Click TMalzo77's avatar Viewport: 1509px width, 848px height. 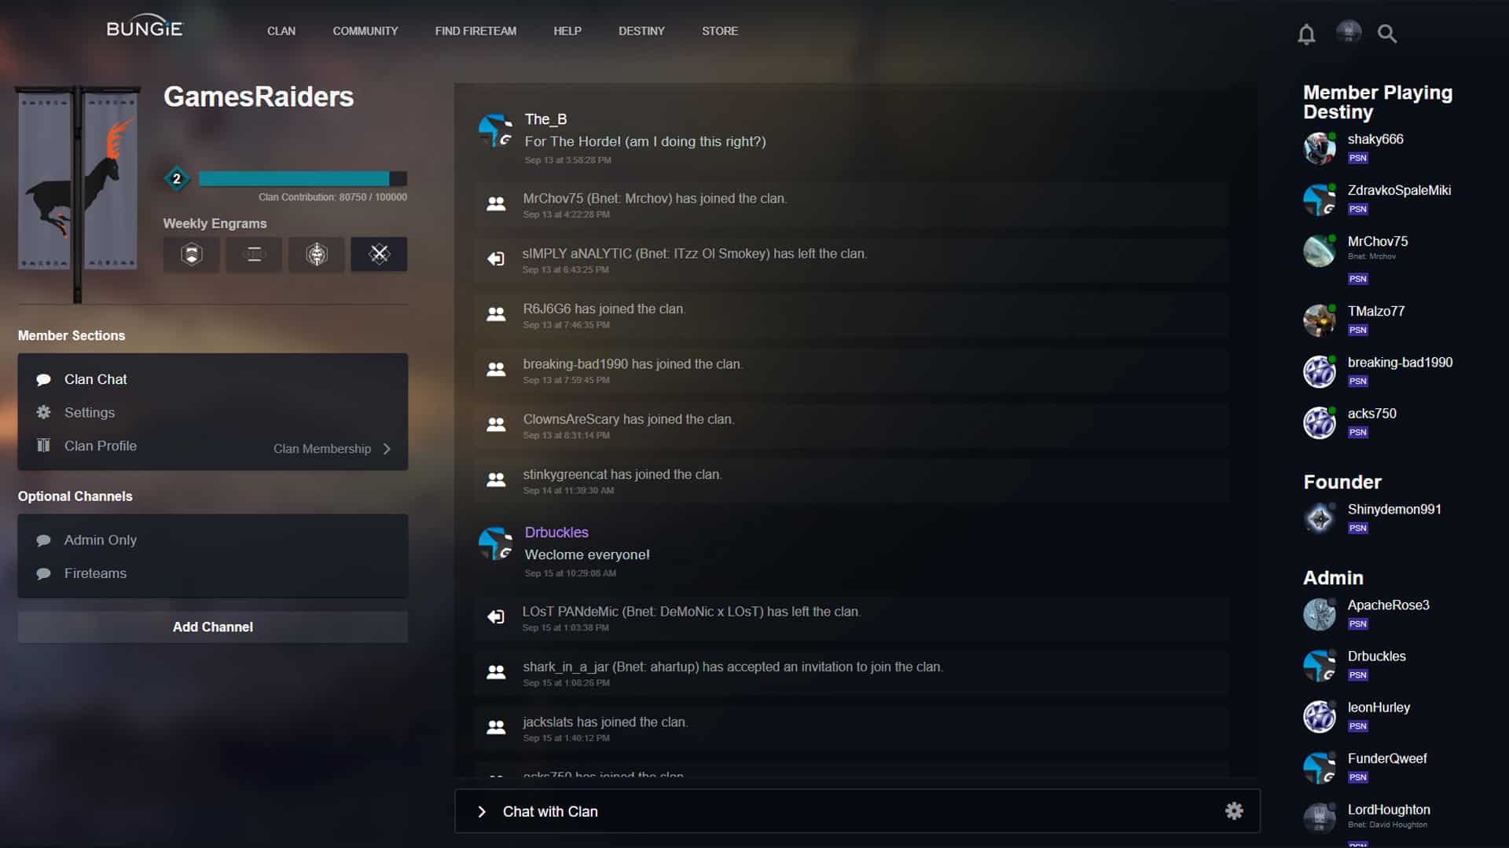tap(1320, 320)
